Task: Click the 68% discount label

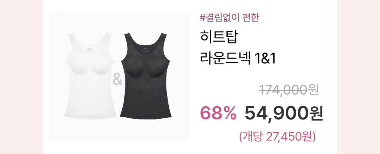Action: coord(218,114)
